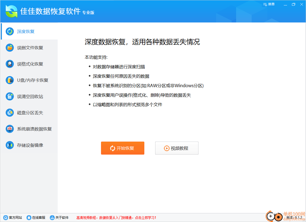Click the 误格式化恢复 disk icon

[x=10, y=64]
